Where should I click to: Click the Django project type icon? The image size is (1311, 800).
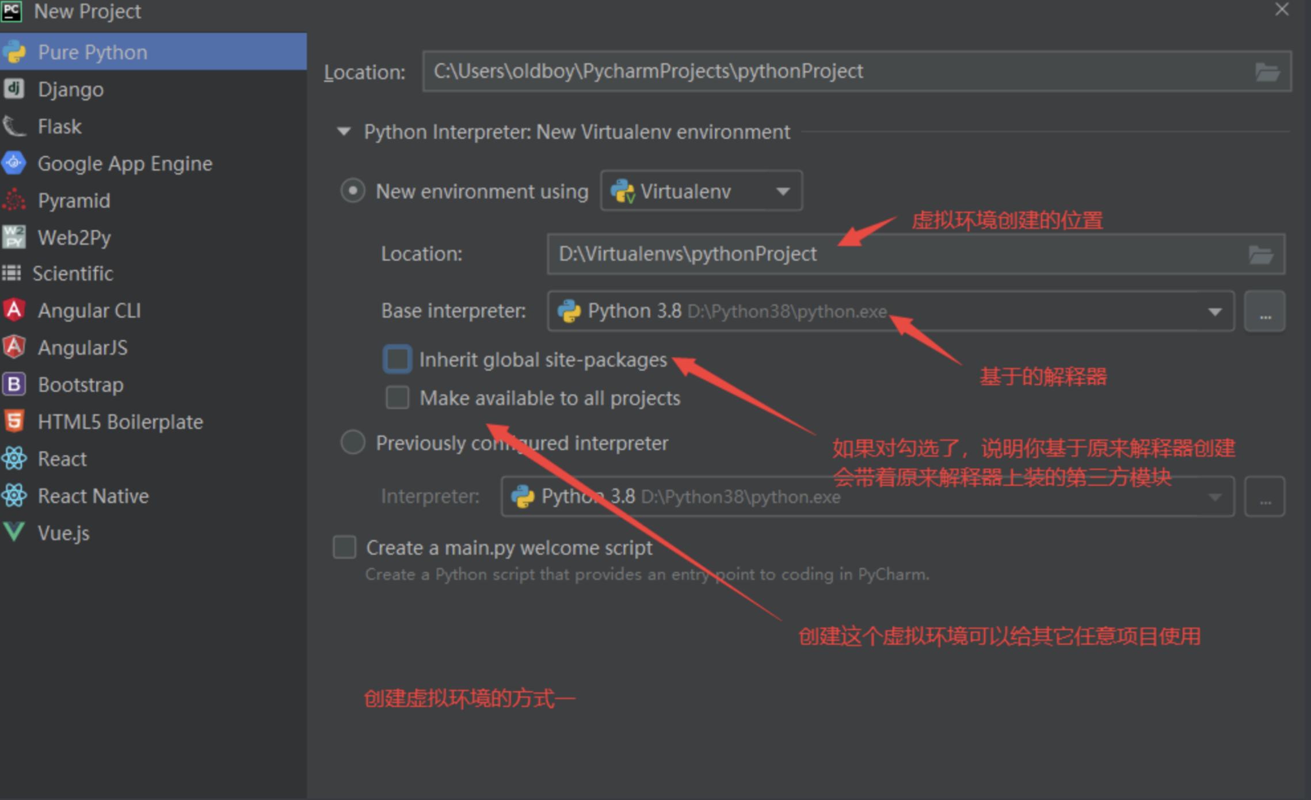coord(14,89)
